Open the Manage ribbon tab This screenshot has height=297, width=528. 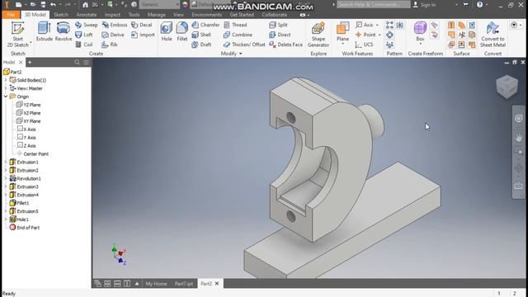[x=156, y=15]
